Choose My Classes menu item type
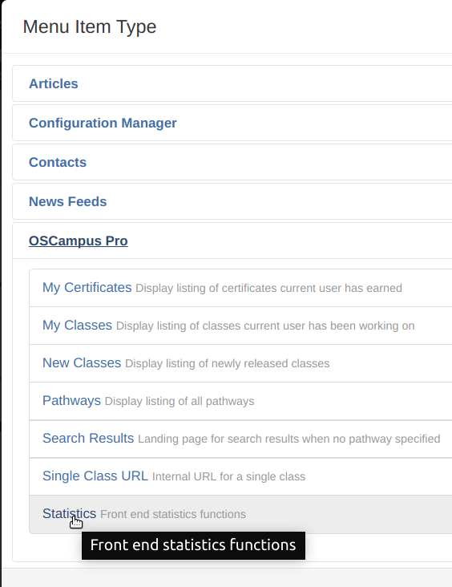The height and width of the screenshot is (587, 452). [77, 325]
